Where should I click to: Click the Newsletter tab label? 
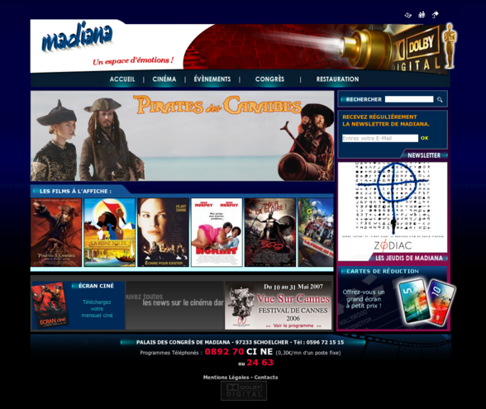coord(424,155)
